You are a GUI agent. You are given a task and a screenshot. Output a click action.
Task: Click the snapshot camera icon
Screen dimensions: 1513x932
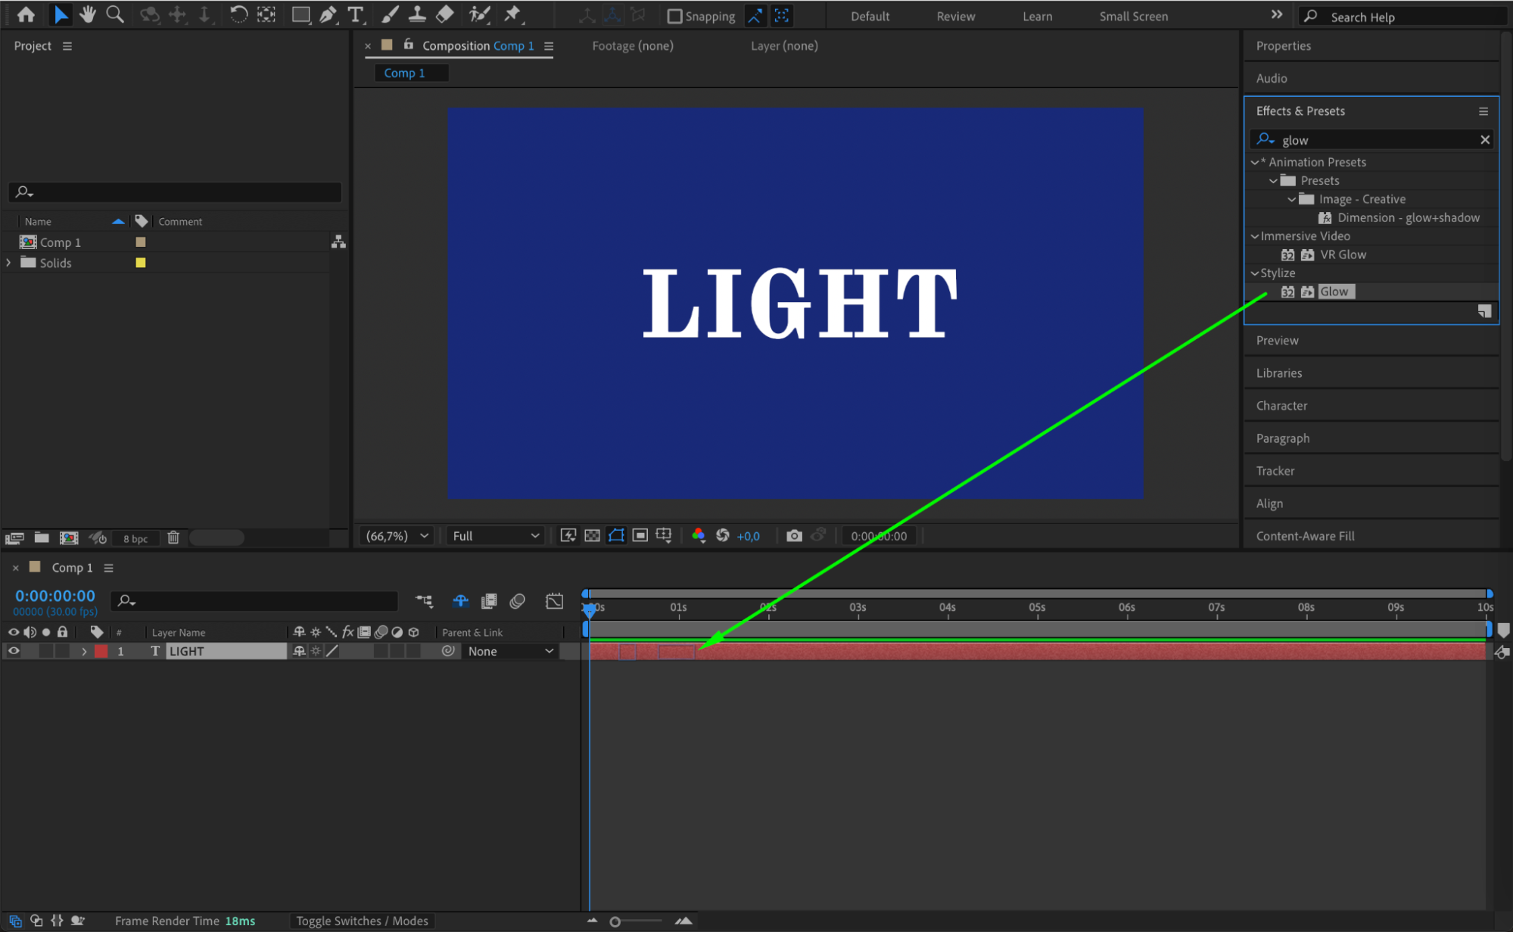(x=793, y=536)
